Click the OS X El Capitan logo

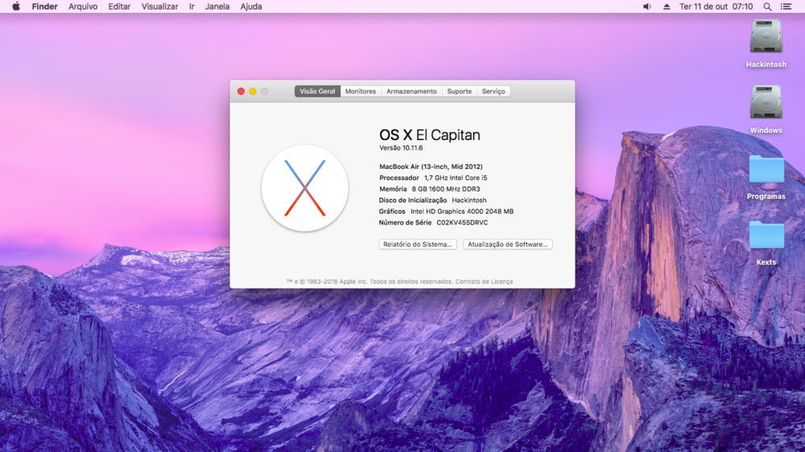[305, 188]
